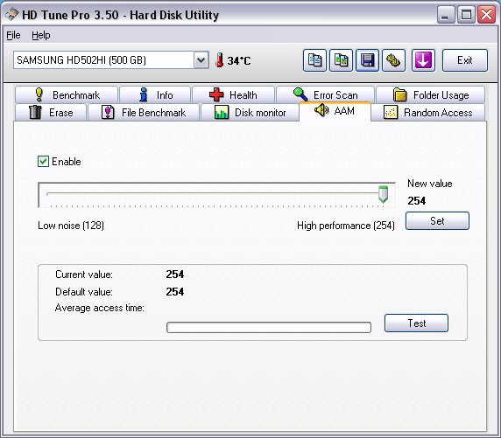Click the copy screenshot to clipboard icon
This screenshot has height=438, width=501.
(341, 60)
